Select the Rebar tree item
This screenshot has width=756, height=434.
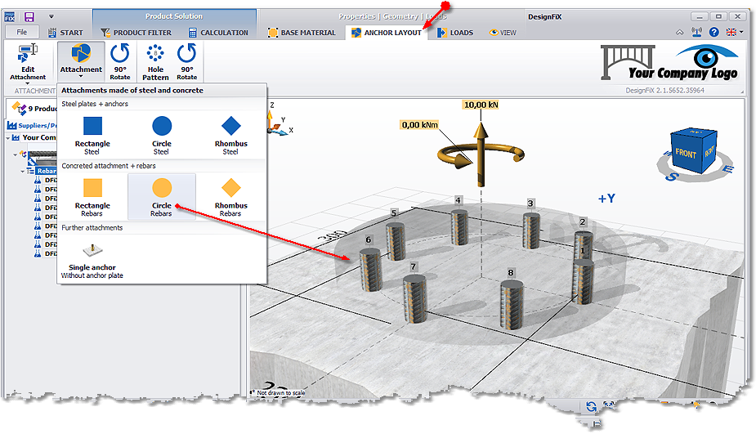coord(46,171)
